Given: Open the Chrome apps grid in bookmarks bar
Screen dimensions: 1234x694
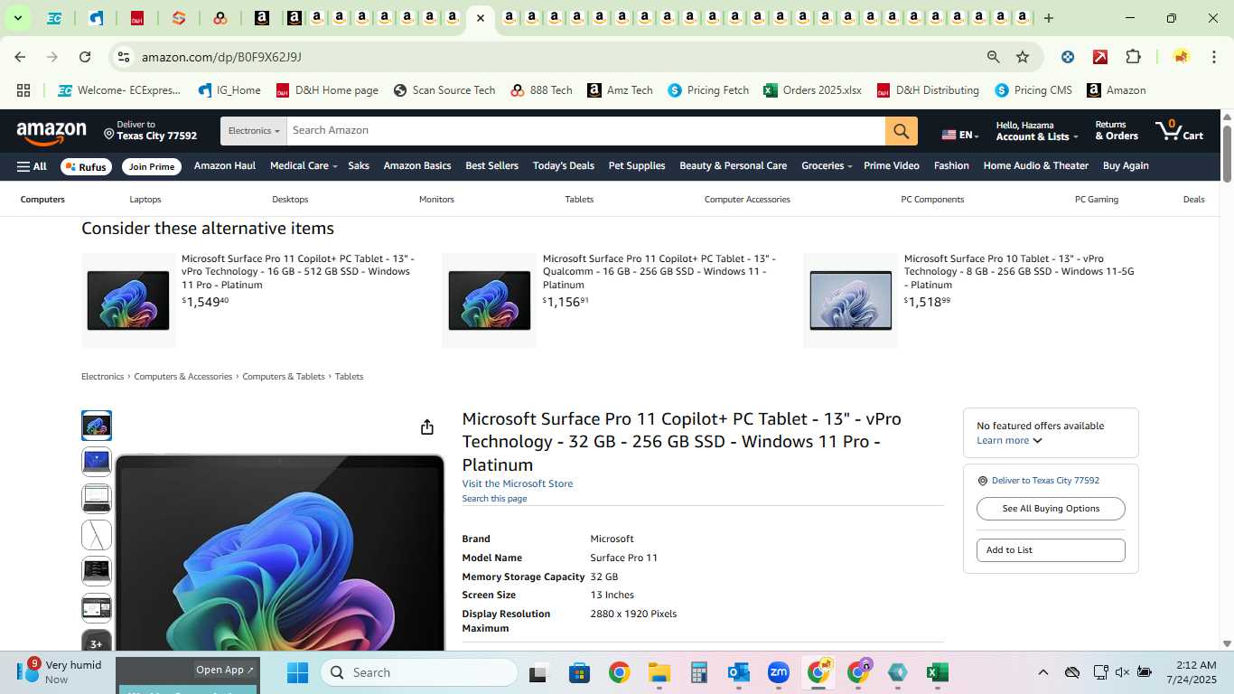Looking at the screenshot, I should point(23,90).
